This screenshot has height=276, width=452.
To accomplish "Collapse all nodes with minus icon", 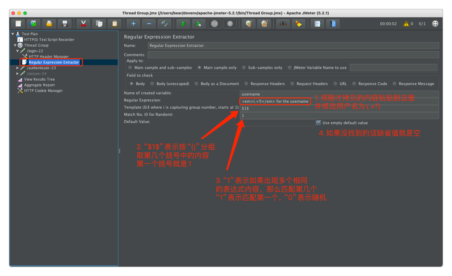I will [x=149, y=24].
